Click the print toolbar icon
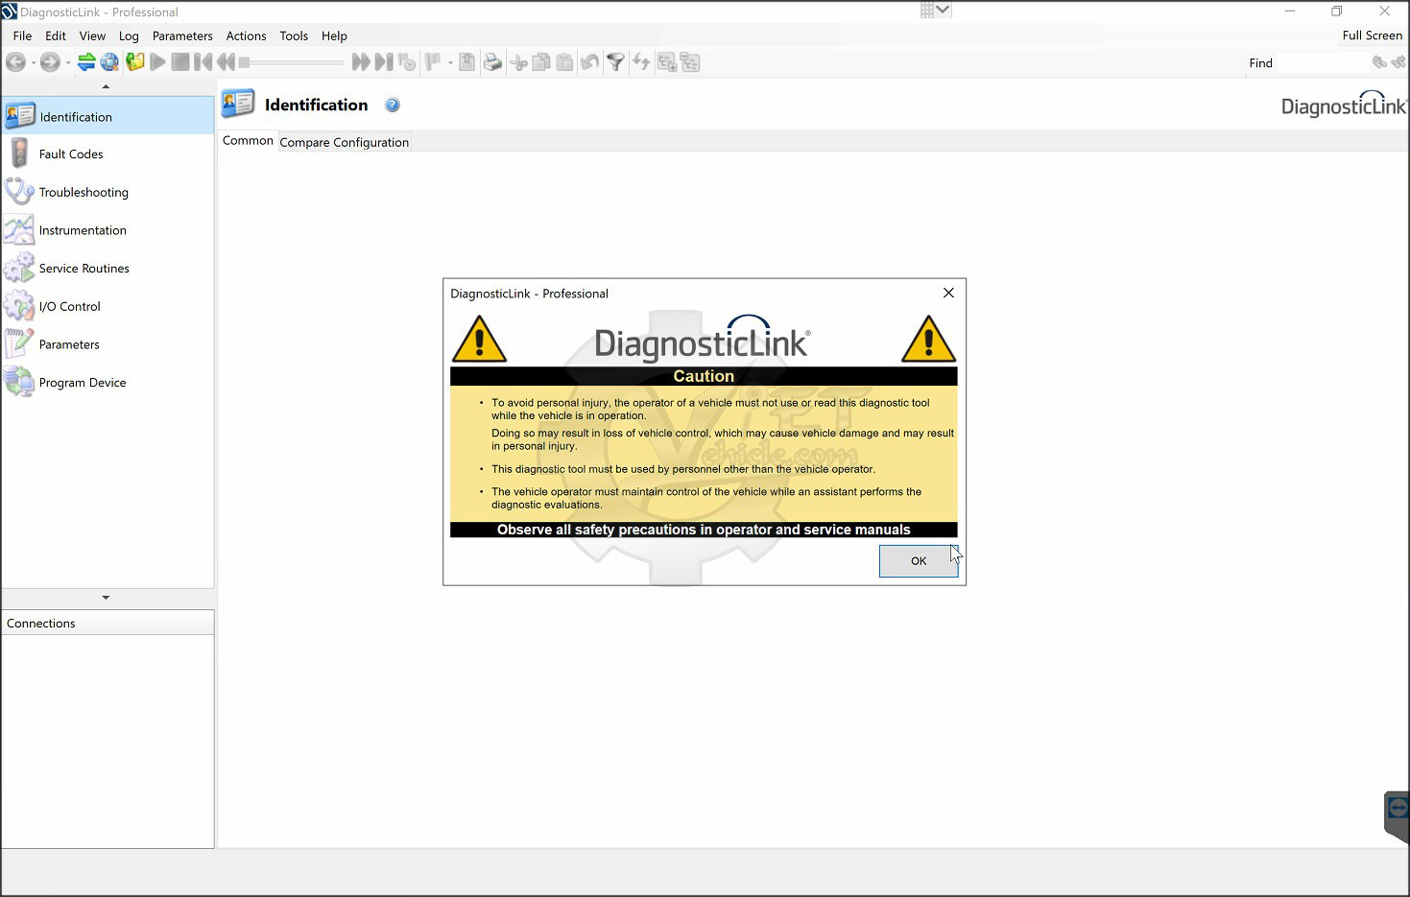The image size is (1410, 897). click(492, 61)
